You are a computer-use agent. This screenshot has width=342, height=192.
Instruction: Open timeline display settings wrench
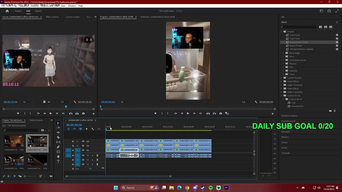[92, 129]
